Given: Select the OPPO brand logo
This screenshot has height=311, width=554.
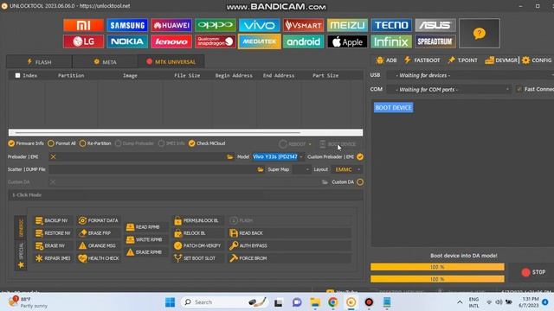Looking at the screenshot, I should (216, 25).
